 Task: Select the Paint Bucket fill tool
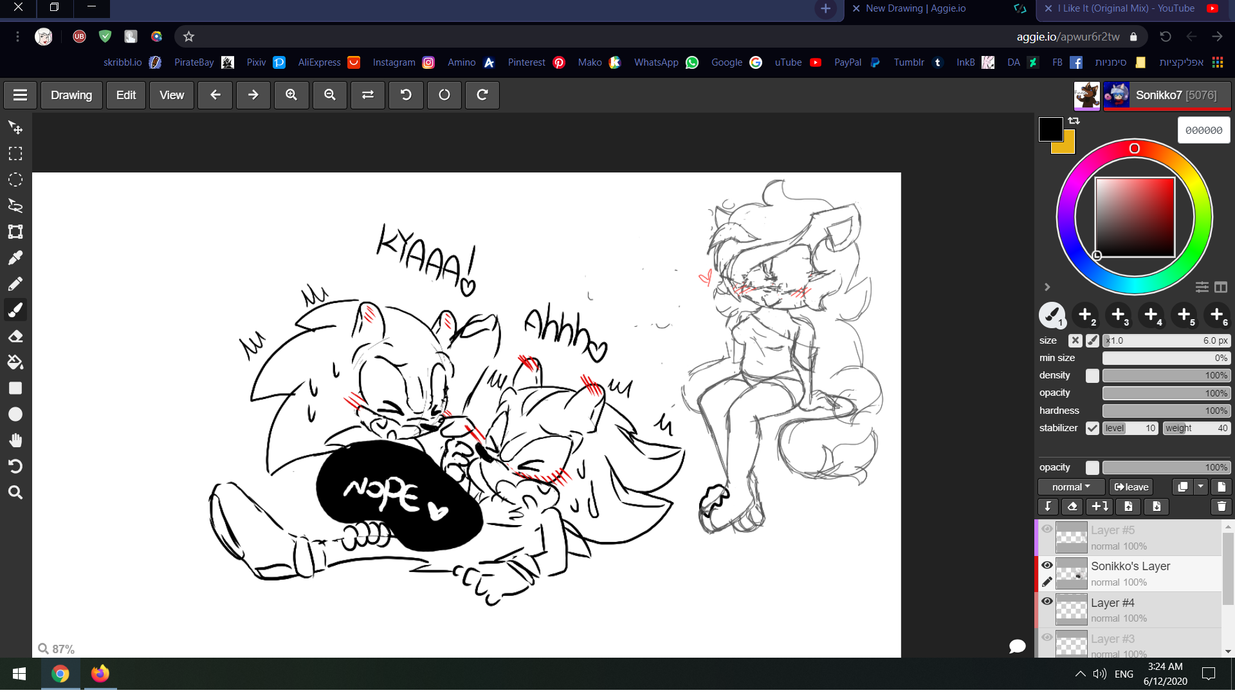click(15, 362)
